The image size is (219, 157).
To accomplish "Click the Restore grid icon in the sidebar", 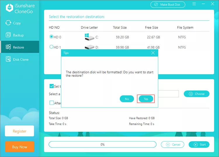I will click(8, 47).
